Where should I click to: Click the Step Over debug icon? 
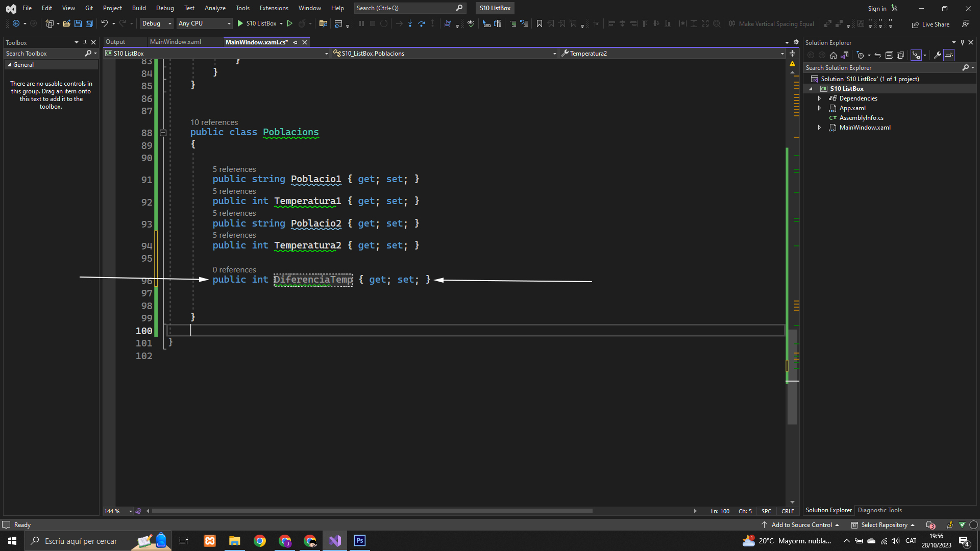(421, 23)
